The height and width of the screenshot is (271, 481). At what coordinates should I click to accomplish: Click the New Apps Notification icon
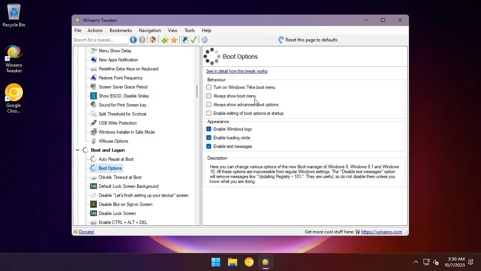(x=94, y=60)
